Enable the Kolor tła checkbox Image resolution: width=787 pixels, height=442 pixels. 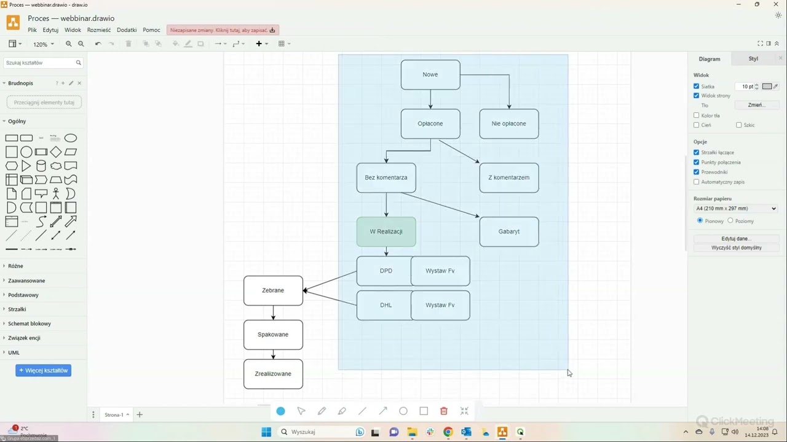697,115
